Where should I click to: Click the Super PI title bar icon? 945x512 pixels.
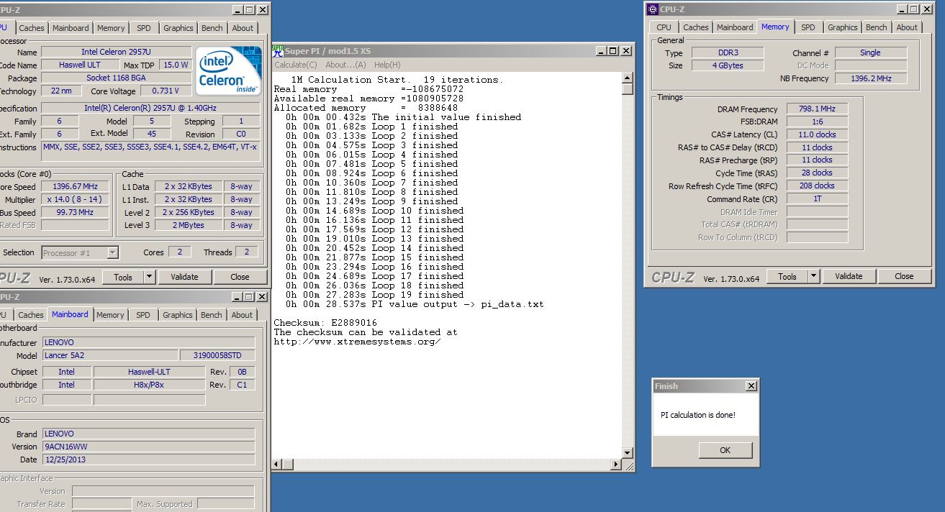(x=278, y=51)
